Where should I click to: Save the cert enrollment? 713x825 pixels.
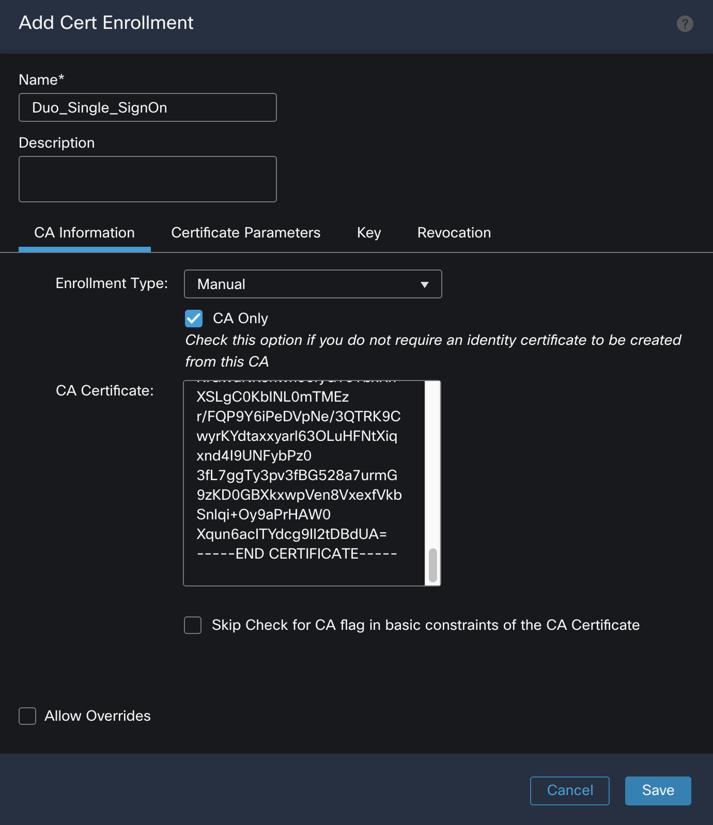(657, 790)
